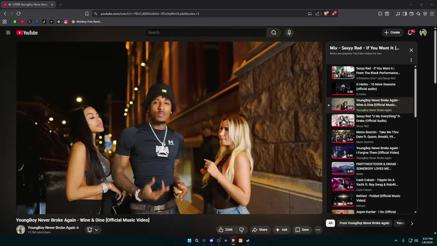
Task: Play YoungBoy - I Forgive Them video
Action: (x=370, y=153)
